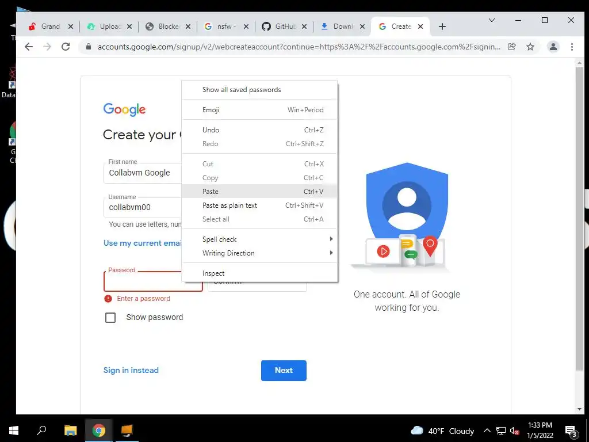Choose Undo in the context menu
The image size is (589, 442).
pyautogui.click(x=259, y=129)
